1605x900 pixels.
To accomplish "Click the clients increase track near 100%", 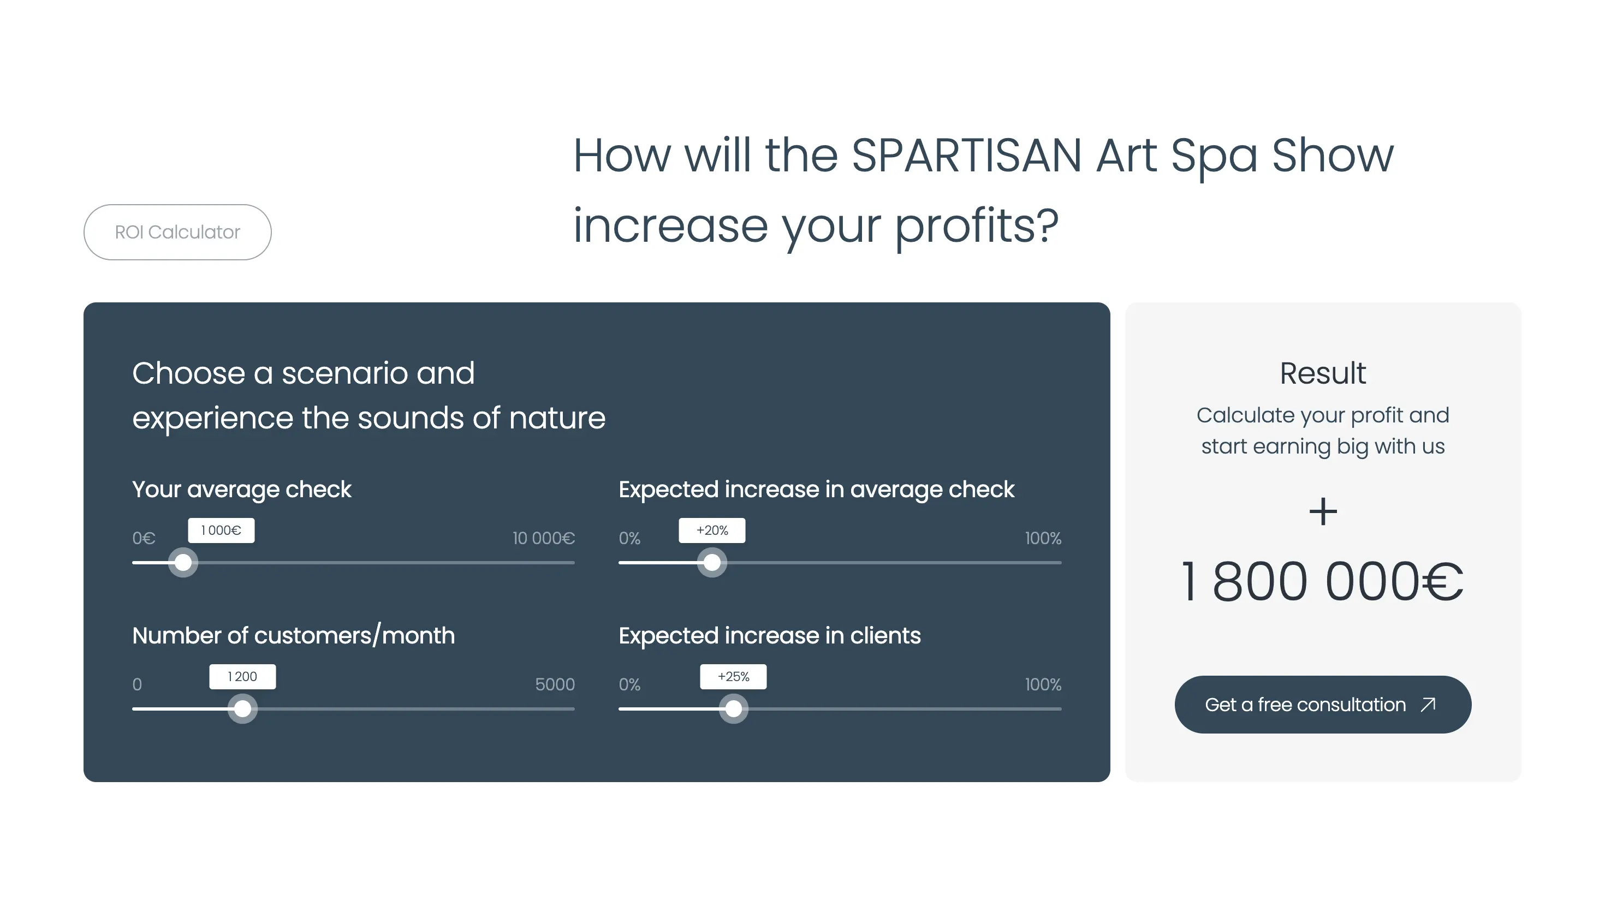I will point(1041,709).
